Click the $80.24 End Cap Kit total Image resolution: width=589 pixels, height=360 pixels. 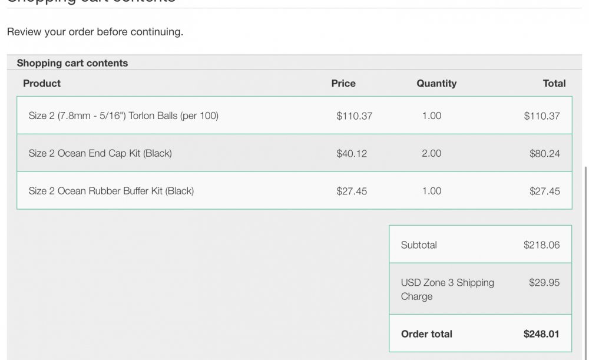[x=544, y=154]
